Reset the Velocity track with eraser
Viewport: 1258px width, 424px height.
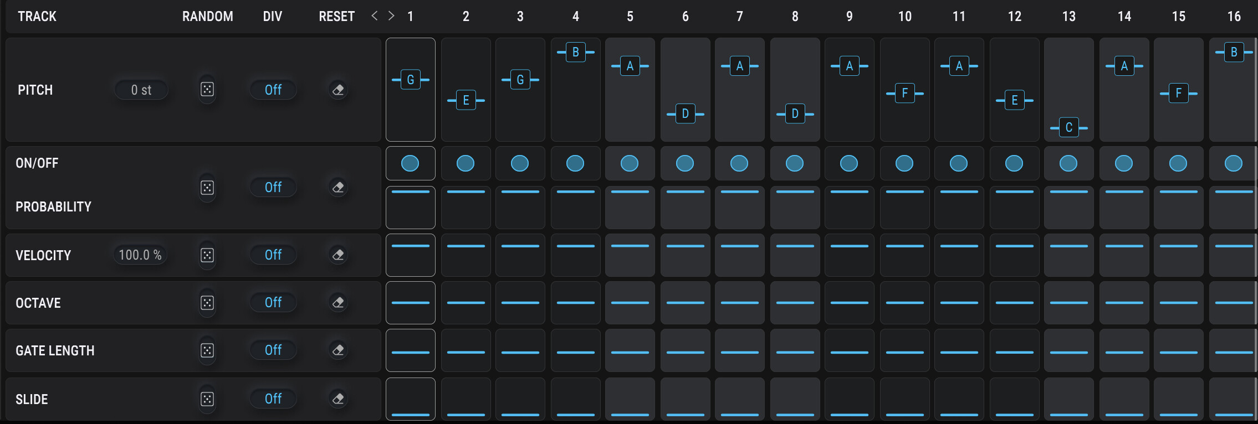(x=338, y=255)
